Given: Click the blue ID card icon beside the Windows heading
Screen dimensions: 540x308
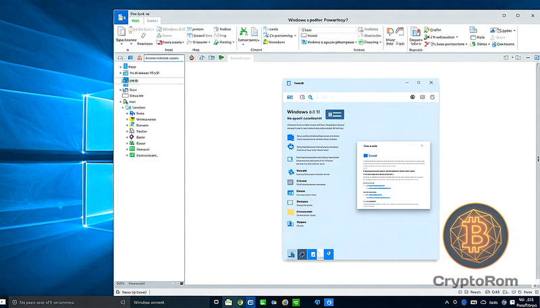Looking at the screenshot, I should click(335, 115).
